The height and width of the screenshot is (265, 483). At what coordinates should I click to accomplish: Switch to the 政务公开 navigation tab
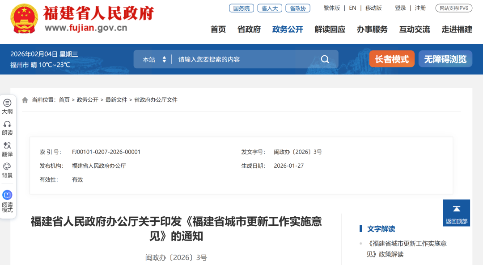pos(288,29)
